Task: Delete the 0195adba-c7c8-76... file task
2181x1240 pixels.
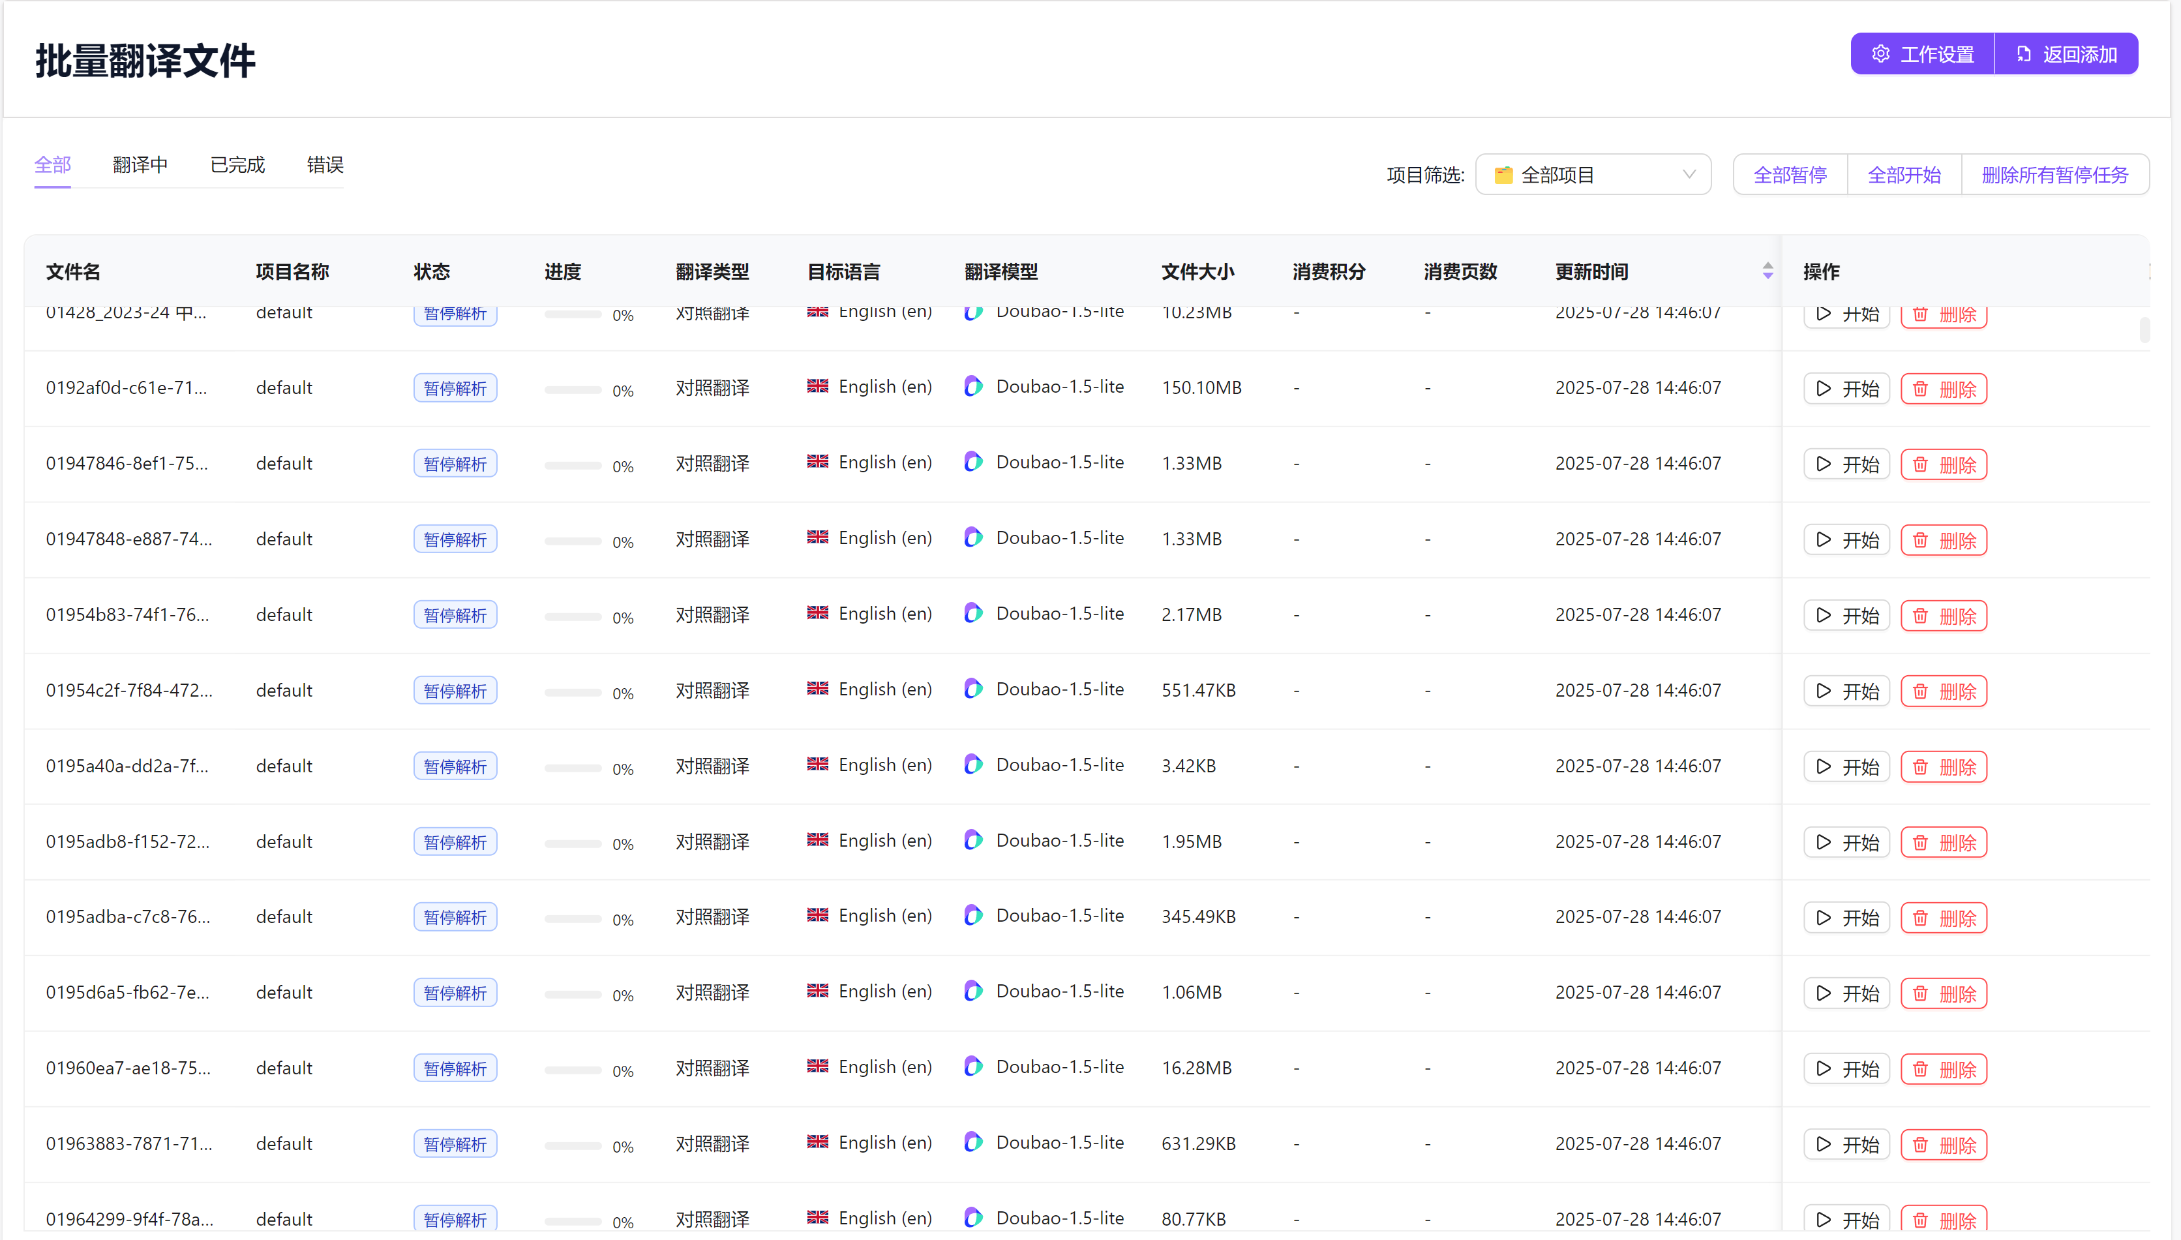Action: click(1944, 918)
